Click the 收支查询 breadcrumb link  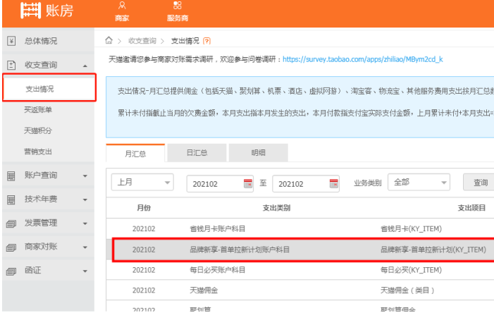click(x=142, y=41)
